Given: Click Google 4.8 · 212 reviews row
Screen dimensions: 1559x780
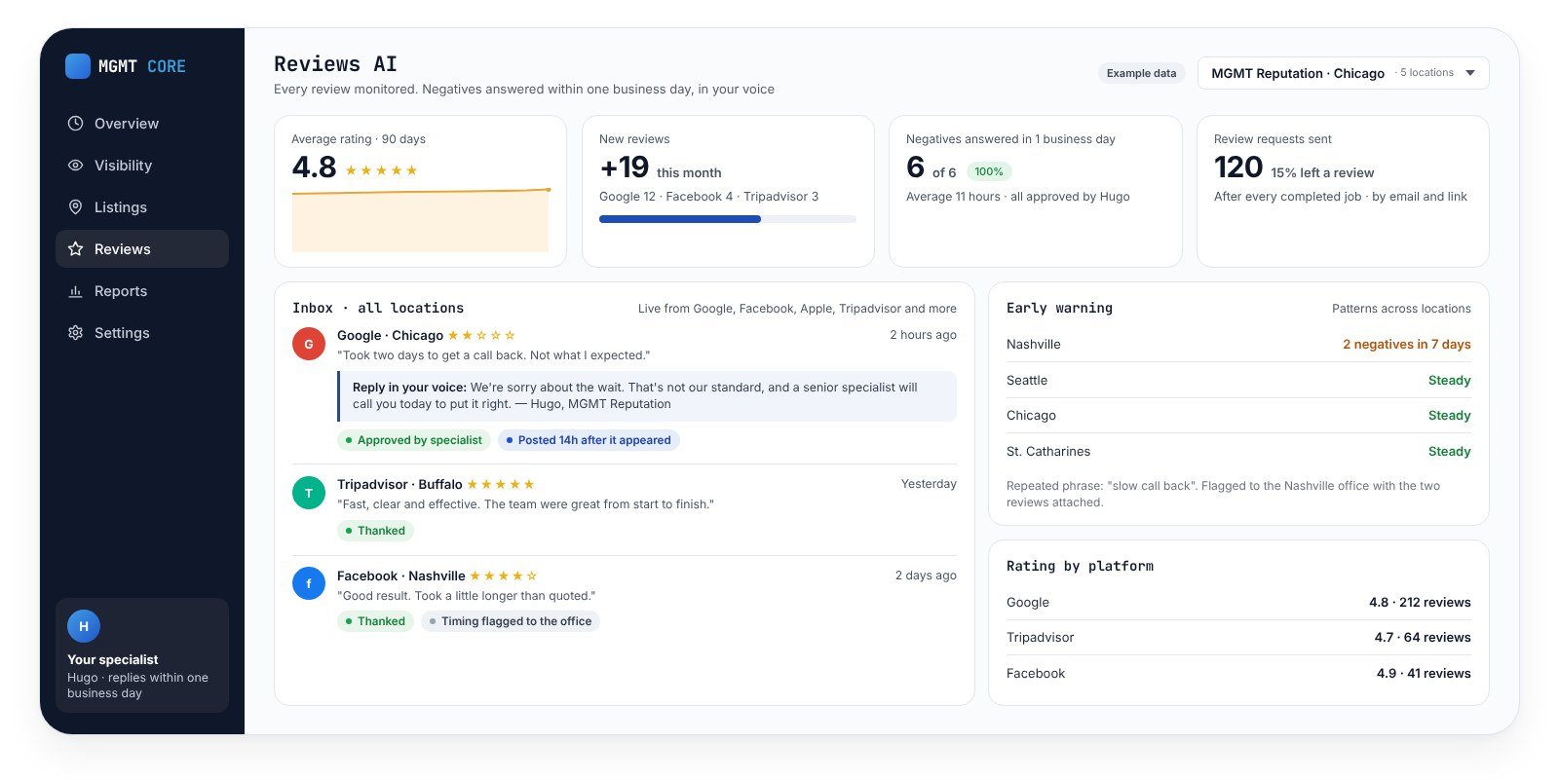Looking at the screenshot, I should [x=1238, y=603].
